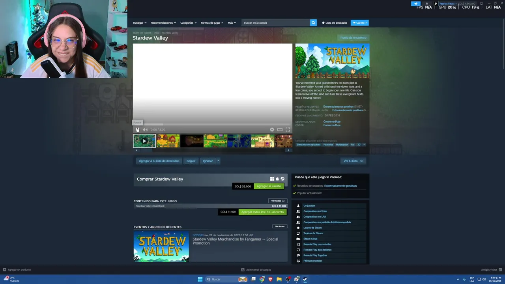This screenshot has height=284, width=505.
Task: Click the weather widget on the taskbar
Action: pos(12,279)
